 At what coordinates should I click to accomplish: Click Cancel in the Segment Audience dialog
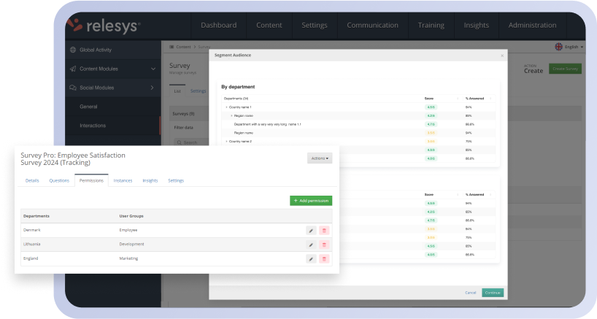point(471,293)
